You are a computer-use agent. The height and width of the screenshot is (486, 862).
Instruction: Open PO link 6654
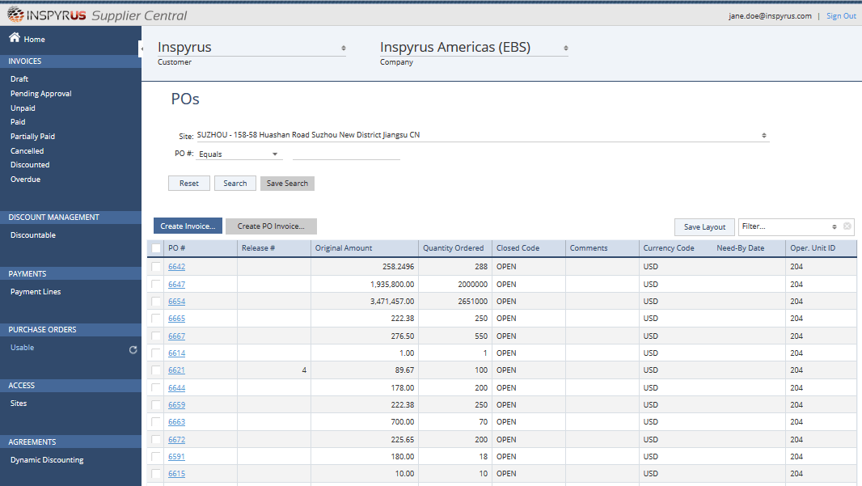point(176,302)
